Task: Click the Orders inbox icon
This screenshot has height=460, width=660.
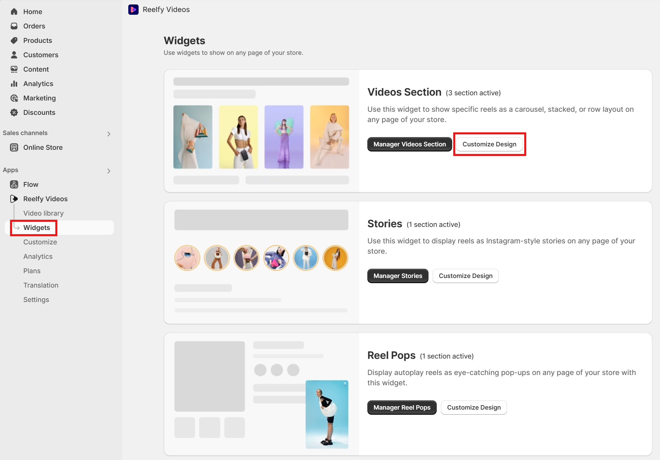Action: [x=14, y=26]
